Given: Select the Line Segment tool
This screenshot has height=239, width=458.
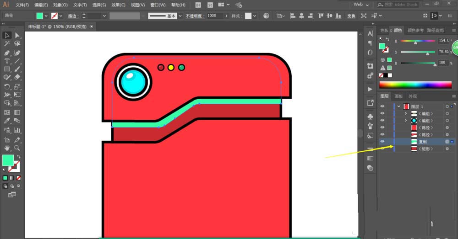Looking at the screenshot, I should 17,61.
